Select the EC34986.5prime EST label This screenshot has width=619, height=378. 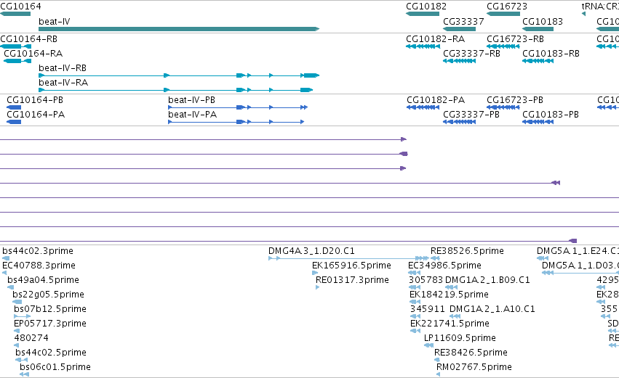(x=444, y=266)
